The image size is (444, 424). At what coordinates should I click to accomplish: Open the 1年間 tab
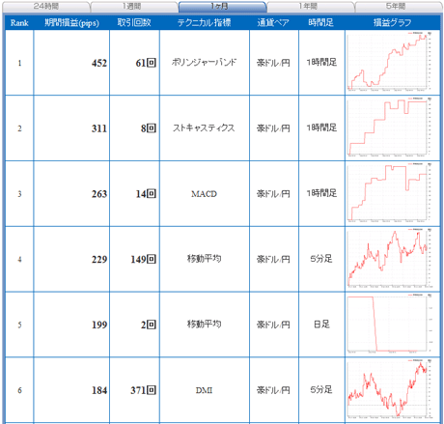310,7
